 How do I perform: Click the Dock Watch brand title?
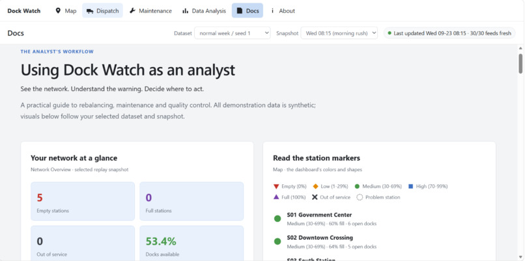[23, 10]
